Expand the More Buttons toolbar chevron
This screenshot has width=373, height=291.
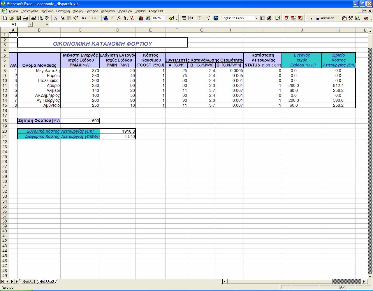208,18
